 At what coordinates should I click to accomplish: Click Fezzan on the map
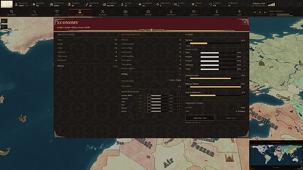click(203, 149)
